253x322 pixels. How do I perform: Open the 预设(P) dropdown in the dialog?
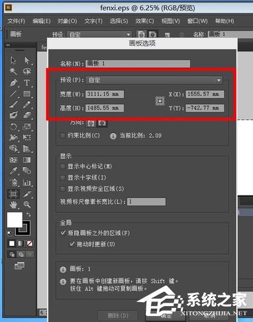click(x=154, y=80)
